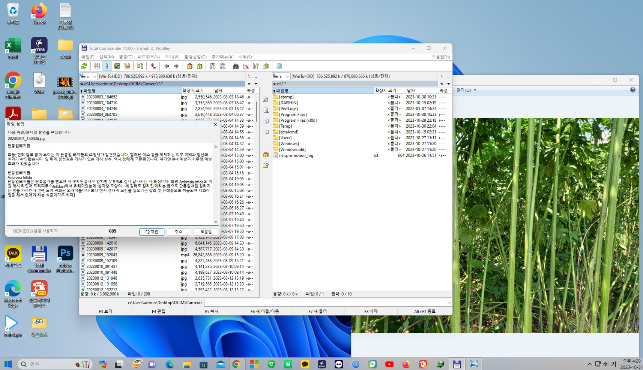The height and width of the screenshot is (370, 643).
Task: Sort right panel by 날짜 column header
Action: [x=422, y=91]
